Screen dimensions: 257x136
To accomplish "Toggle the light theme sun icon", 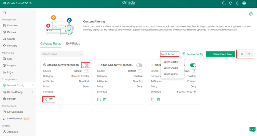I will point(237,3).
